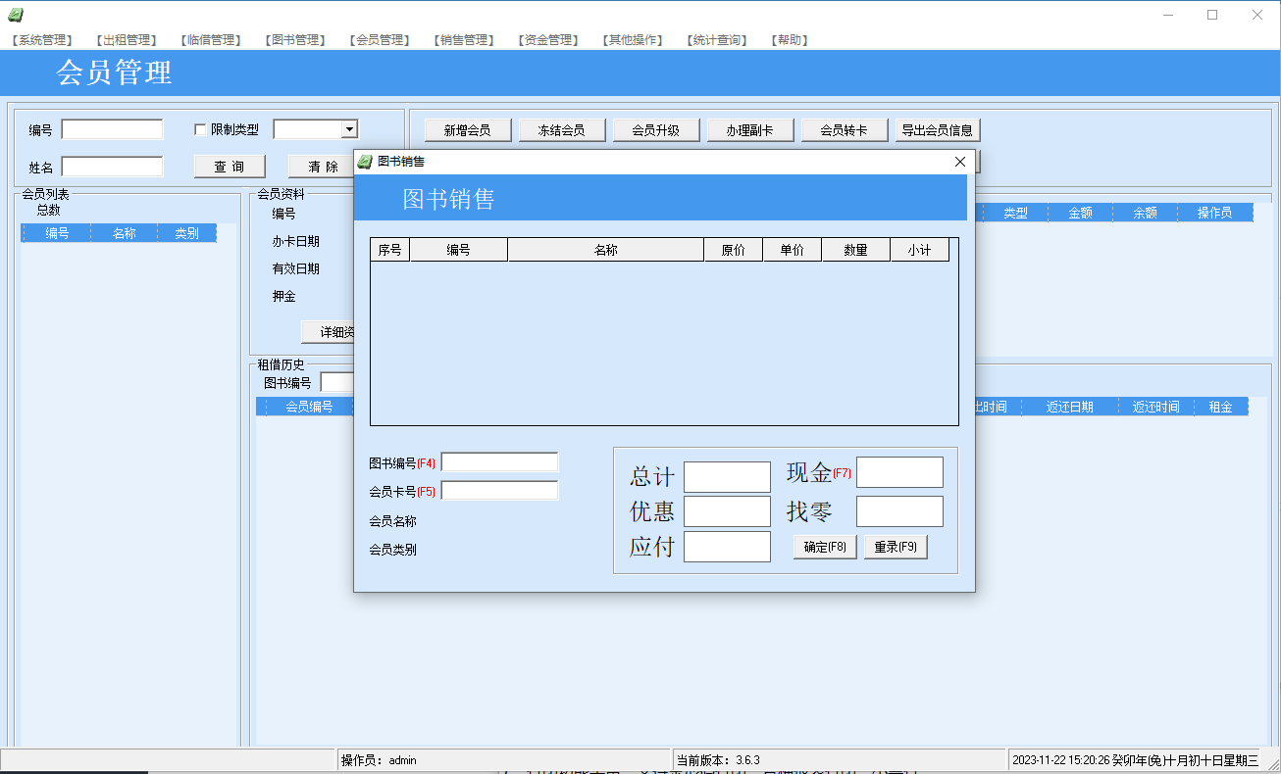The height and width of the screenshot is (774, 1281).
Task: Click the 图书销售 heading in dialog banner
Action: pos(448,199)
